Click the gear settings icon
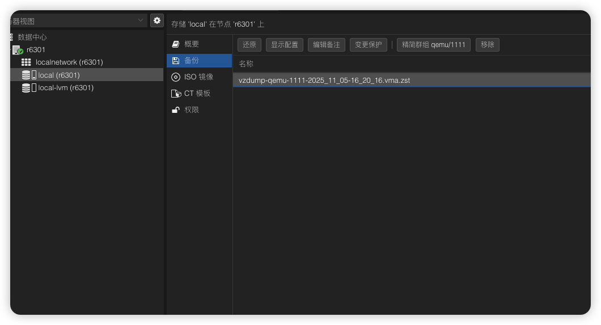Viewport: 601px width, 325px height. tap(157, 20)
